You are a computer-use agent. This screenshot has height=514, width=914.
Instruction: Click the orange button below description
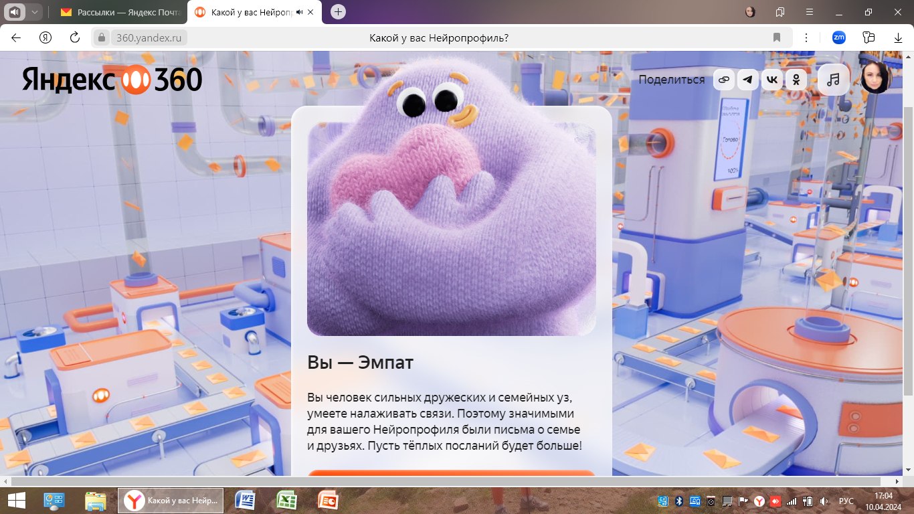point(452,473)
